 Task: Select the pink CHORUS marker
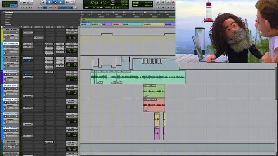[x=117, y=24]
